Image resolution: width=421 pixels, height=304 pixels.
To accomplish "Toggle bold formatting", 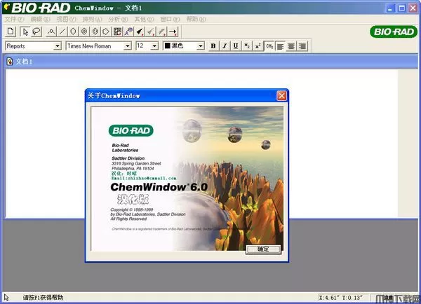I will coord(213,46).
